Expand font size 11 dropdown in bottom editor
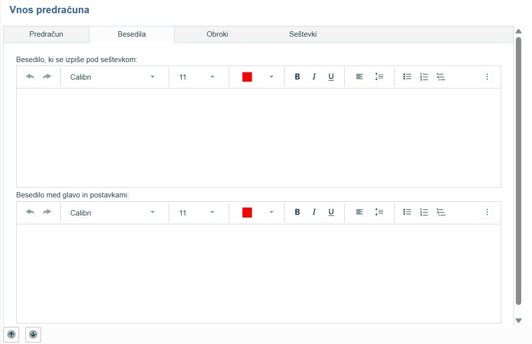Viewport: 532px width, 344px height. (212, 213)
